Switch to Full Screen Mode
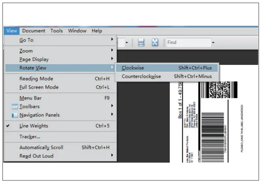The width and height of the screenshot is (263, 184). coord(60,87)
